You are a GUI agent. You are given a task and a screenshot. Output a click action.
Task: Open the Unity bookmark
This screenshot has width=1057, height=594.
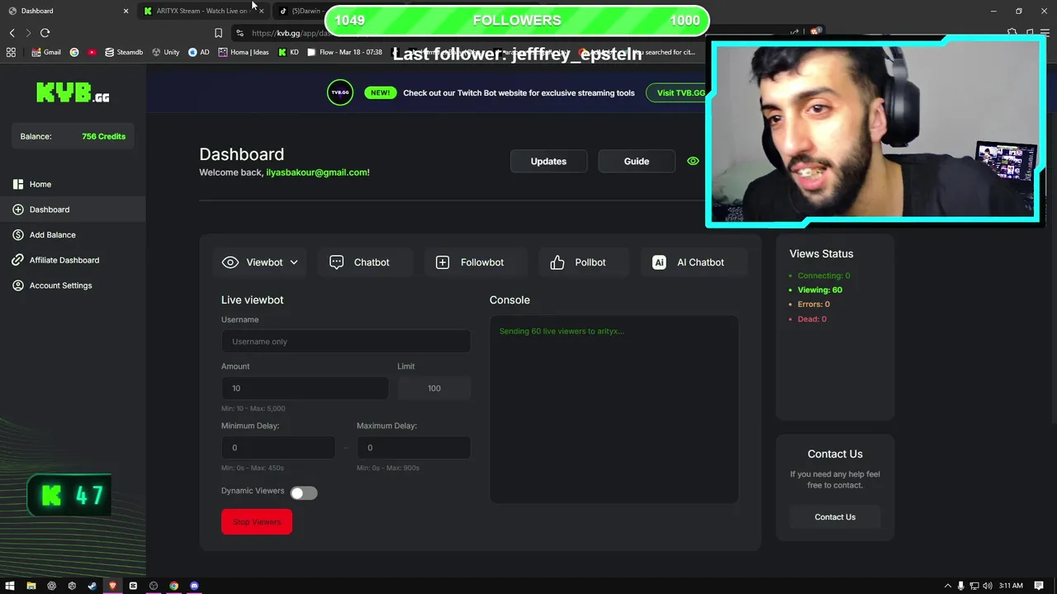tap(165, 52)
